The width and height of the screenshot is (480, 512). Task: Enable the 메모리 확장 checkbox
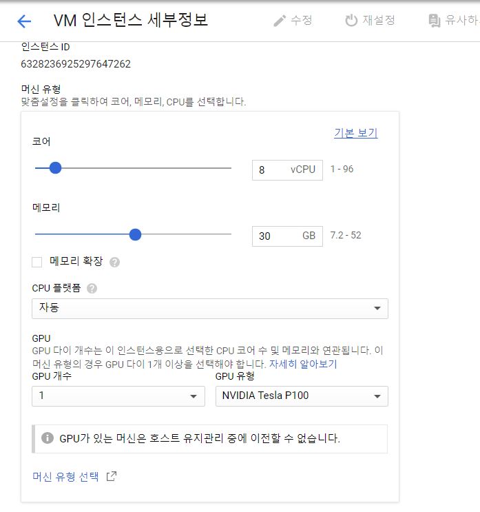tap(37, 262)
